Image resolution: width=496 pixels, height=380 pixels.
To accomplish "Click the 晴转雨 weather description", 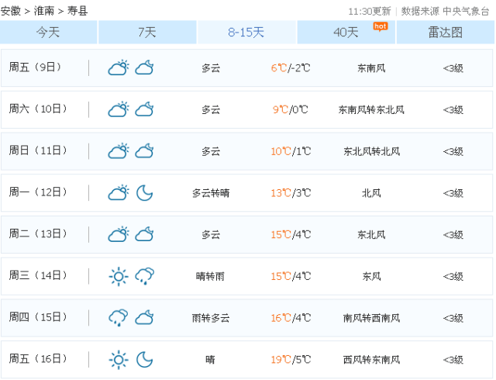I will coord(210,276).
